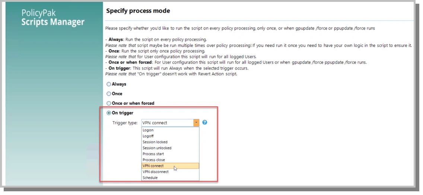Viewport: 423px width, 195px height.
Task: Select Once or when forced option
Action: tap(109, 103)
